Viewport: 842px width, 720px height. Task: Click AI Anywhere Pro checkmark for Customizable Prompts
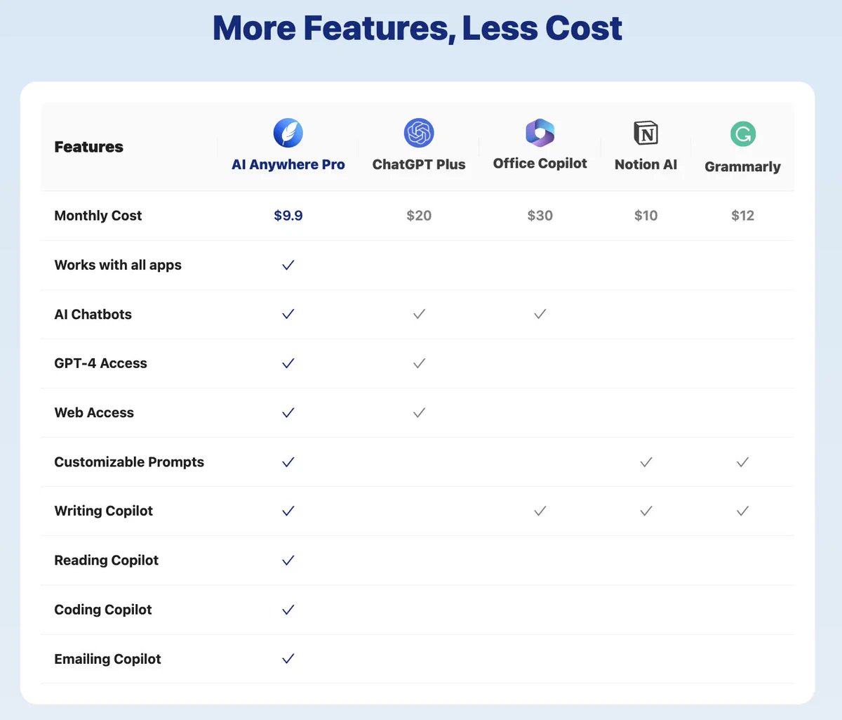(x=288, y=462)
